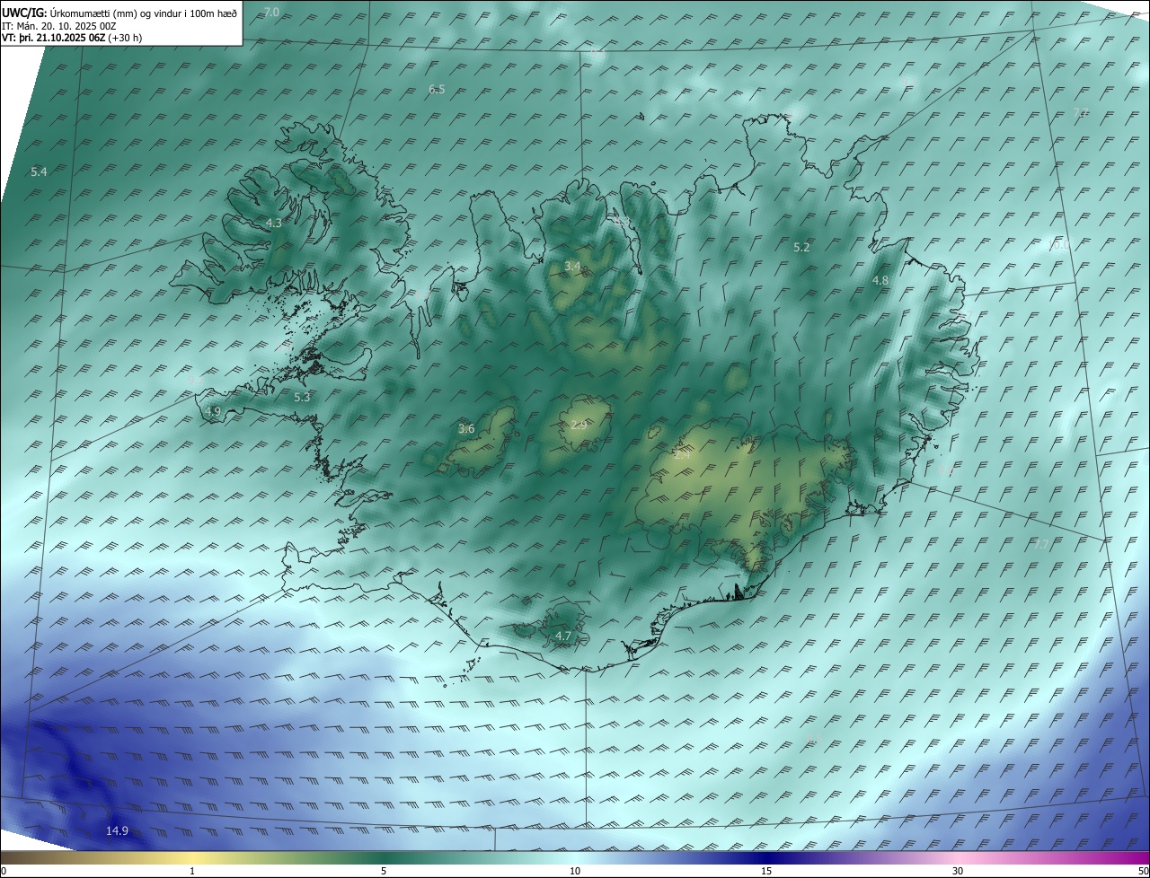Click the 4.7 value near the south coast
The height and width of the screenshot is (878, 1150).
tap(563, 637)
